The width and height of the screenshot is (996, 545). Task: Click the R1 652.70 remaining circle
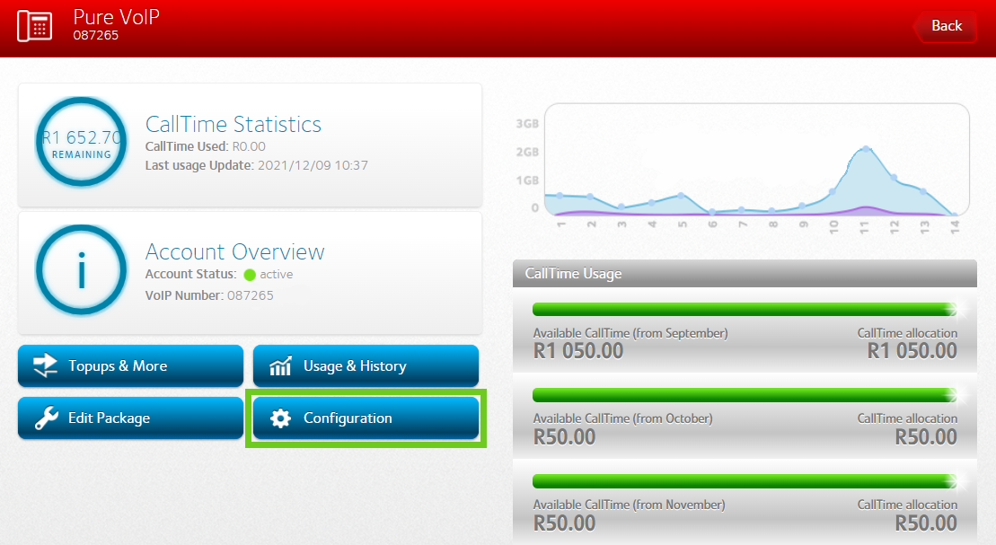[x=82, y=143]
